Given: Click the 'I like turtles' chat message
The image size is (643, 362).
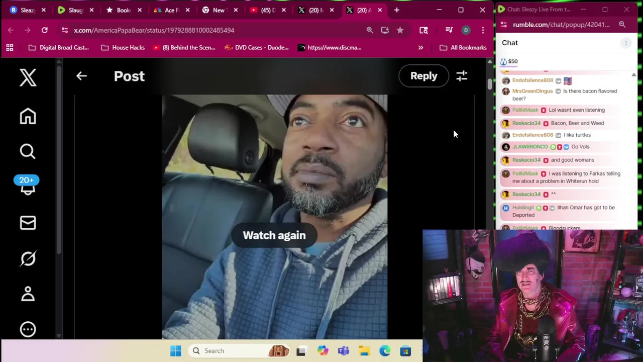Looking at the screenshot, I should 577,135.
